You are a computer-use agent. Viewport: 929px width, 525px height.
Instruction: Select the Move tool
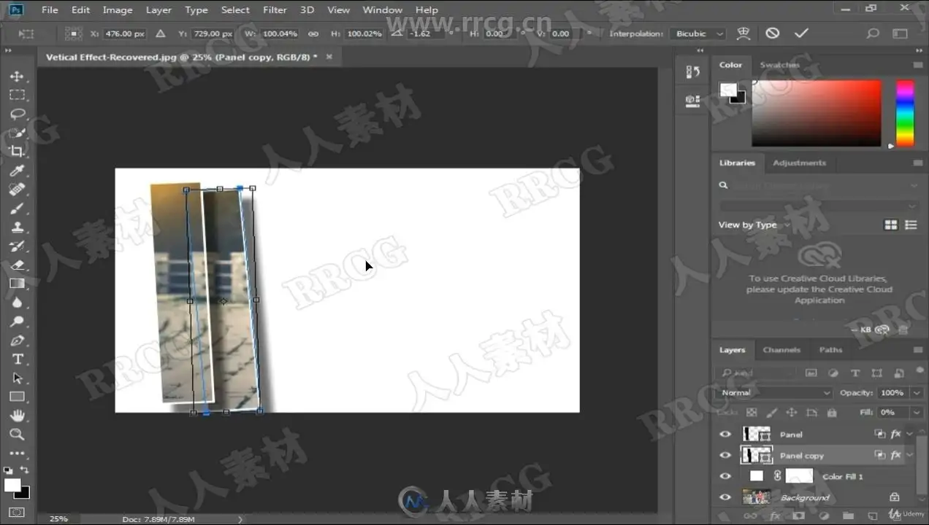[17, 76]
